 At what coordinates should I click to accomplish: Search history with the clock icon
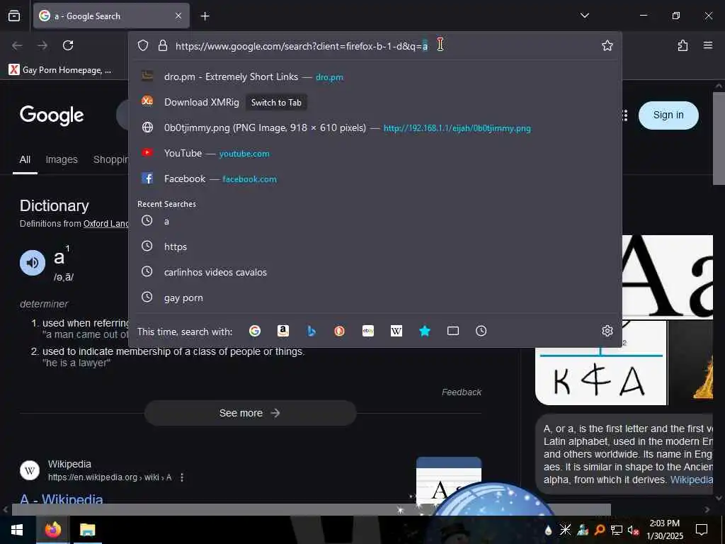tap(481, 331)
